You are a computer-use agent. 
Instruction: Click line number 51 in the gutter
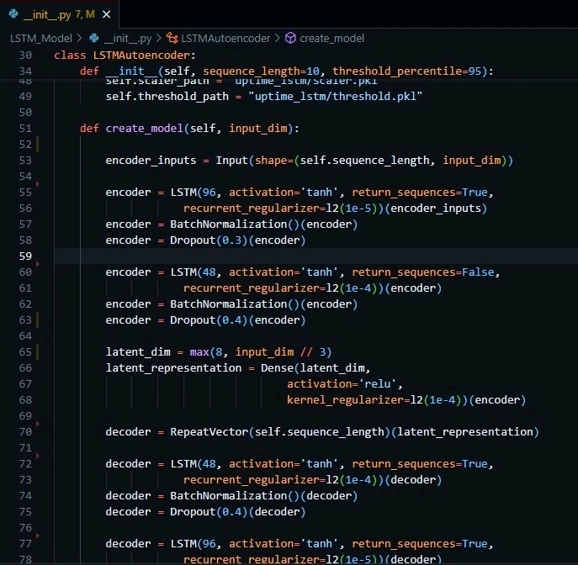pos(24,129)
